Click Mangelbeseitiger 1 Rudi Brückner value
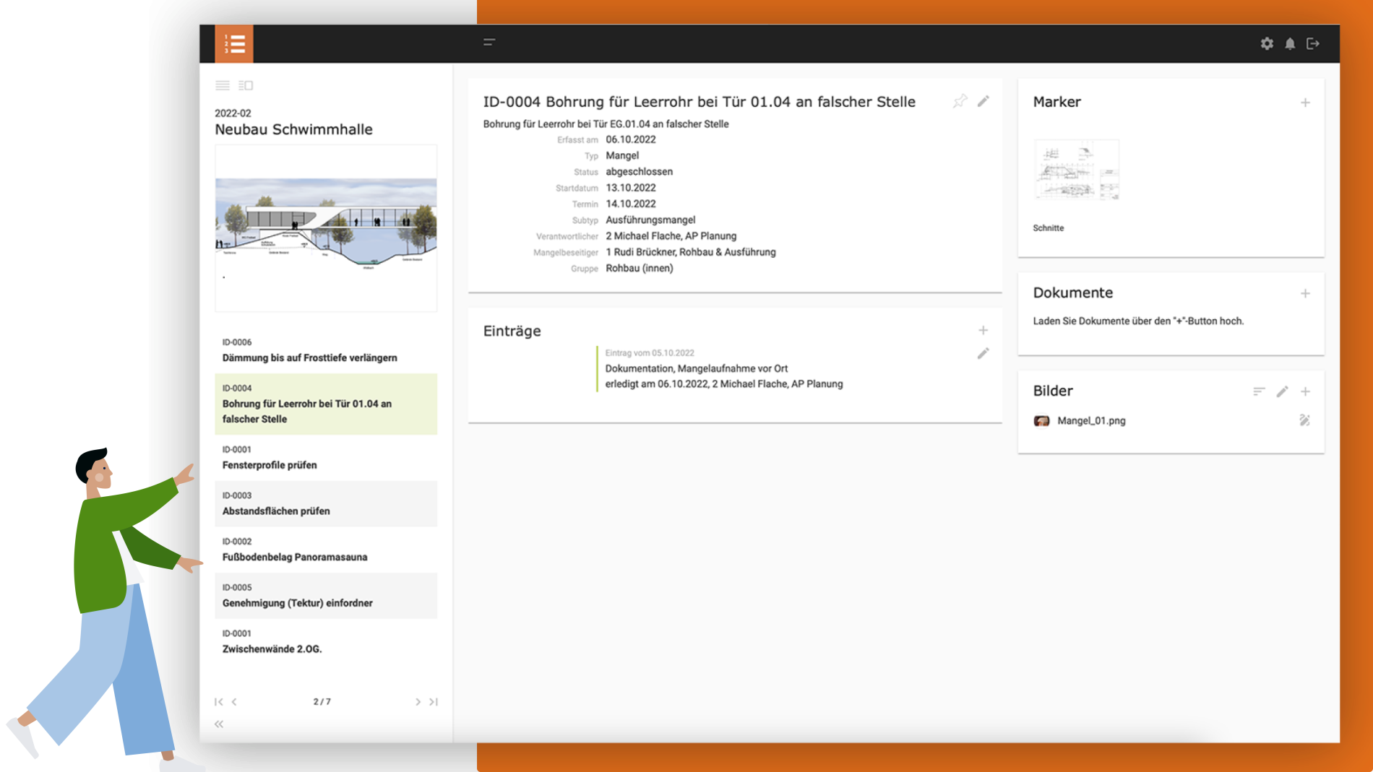Viewport: 1373px width, 772px height. 690,252
